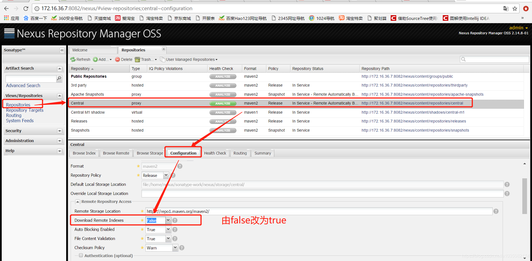Open the Repositories link in the sidebar
Screen dimensions: 532x261
click(18, 105)
